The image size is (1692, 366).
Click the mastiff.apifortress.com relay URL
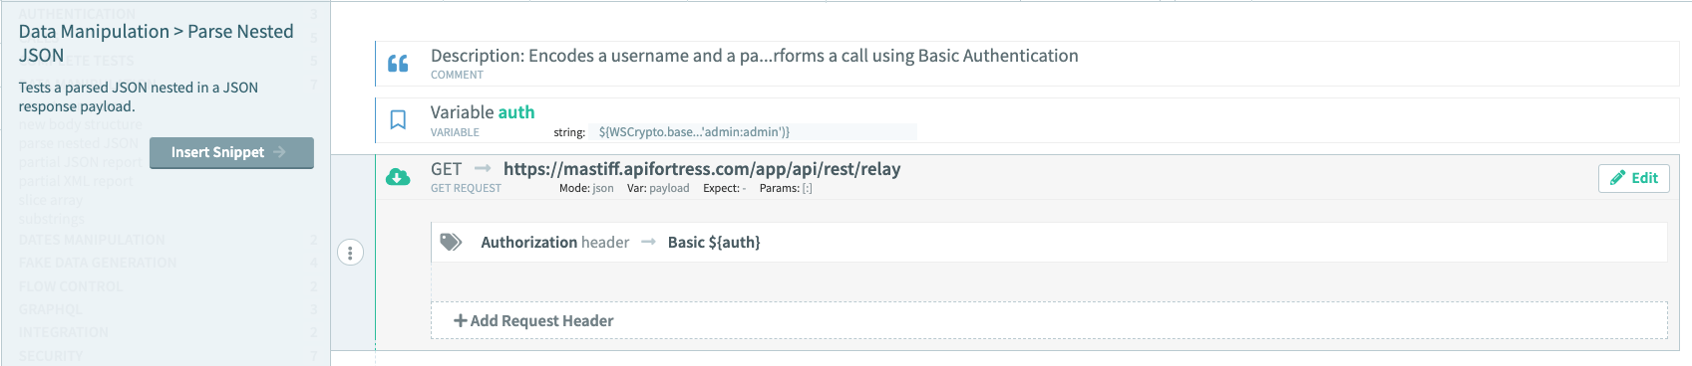[702, 169]
